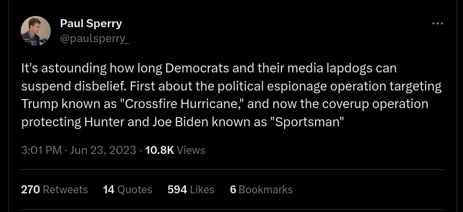Click the tweet's first line about Democrats
This screenshot has height=212, width=463.
(209, 68)
